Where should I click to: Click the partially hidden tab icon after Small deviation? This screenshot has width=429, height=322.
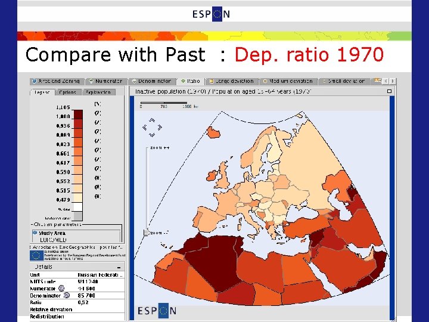coord(378,80)
